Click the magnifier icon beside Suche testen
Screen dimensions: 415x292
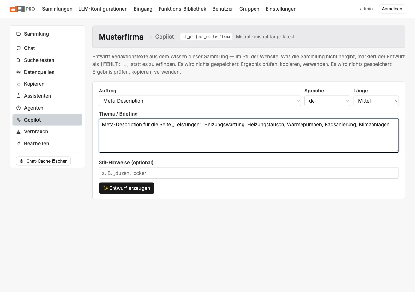tap(18, 60)
